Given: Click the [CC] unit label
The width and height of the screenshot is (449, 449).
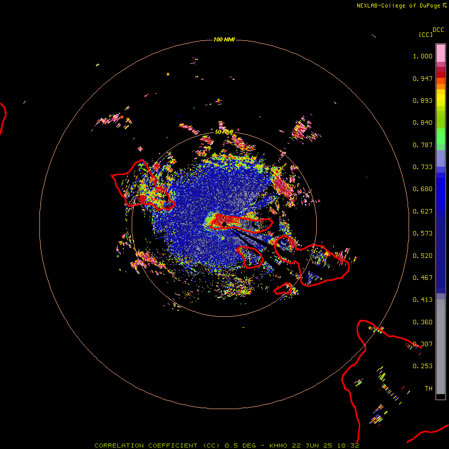Looking at the screenshot, I should 426,34.
